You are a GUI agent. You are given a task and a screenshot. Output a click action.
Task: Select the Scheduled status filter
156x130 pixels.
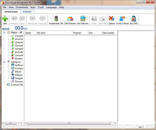(19, 49)
